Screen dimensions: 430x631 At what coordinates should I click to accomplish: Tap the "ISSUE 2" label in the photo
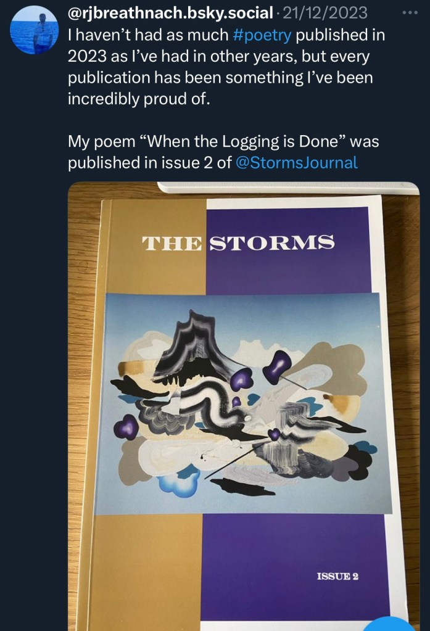[337, 577]
